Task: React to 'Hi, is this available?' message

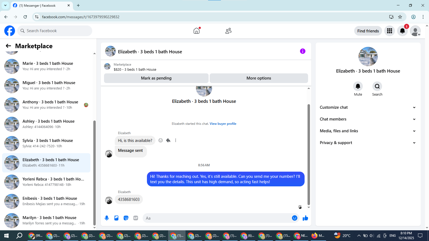Action: (161, 140)
